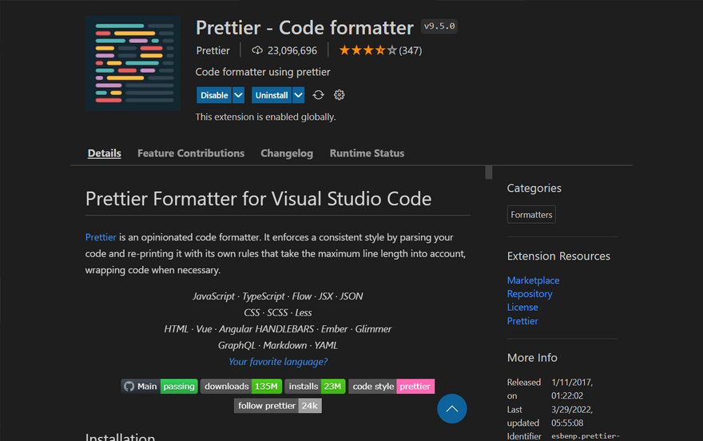Click the follow prettier 24k badge

pos(277,406)
